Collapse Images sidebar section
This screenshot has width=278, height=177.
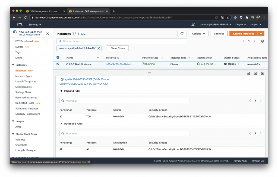click(13, 121)
